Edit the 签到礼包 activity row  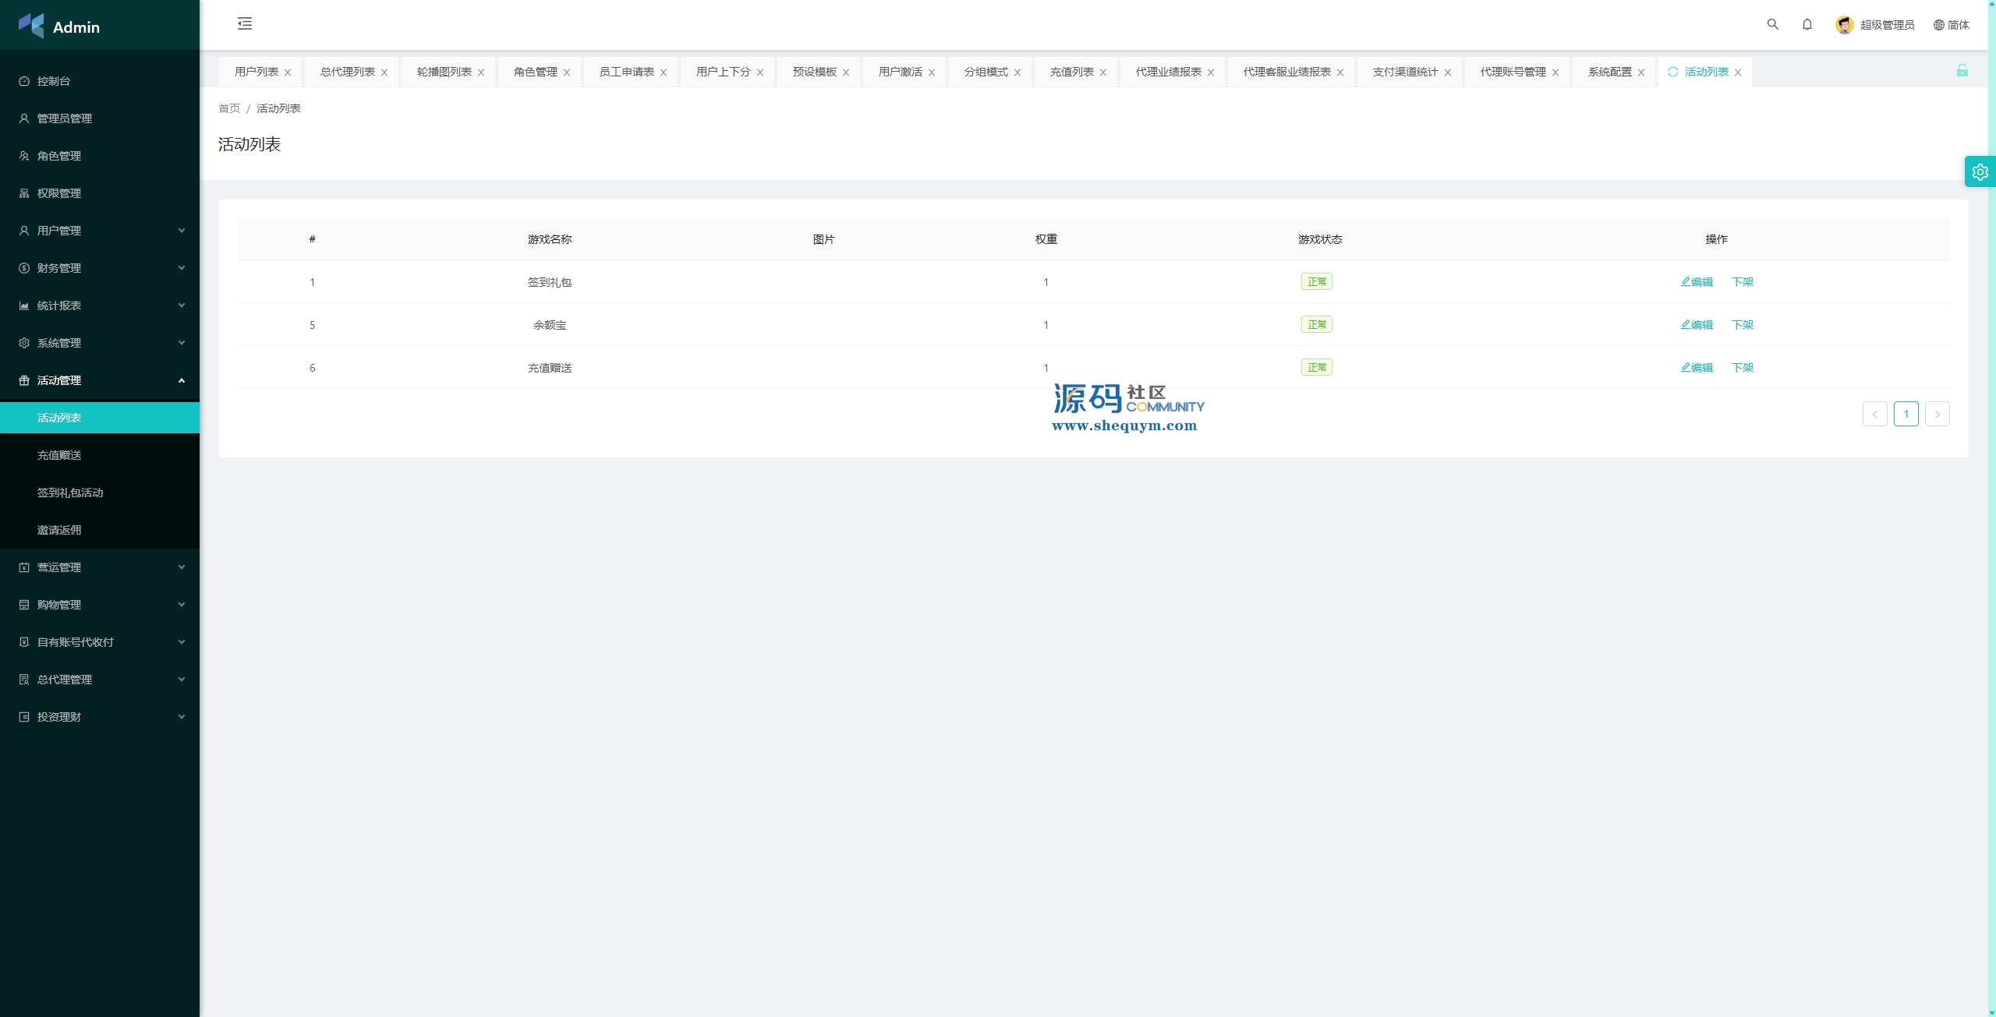point(1697,282)
